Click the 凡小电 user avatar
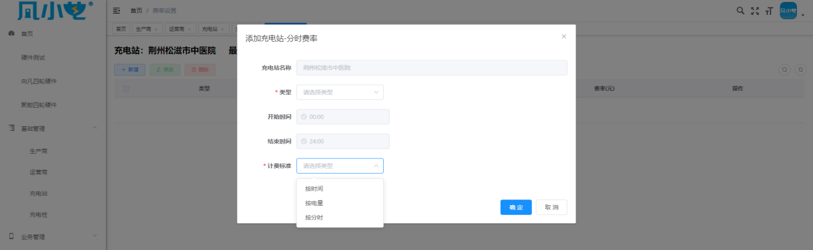This screenshot has width=813, height=250. point(788,10)
